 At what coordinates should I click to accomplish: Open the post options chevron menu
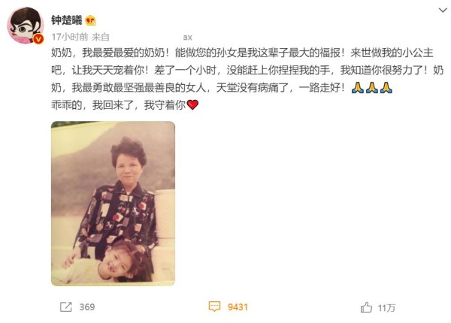(443, 11)
